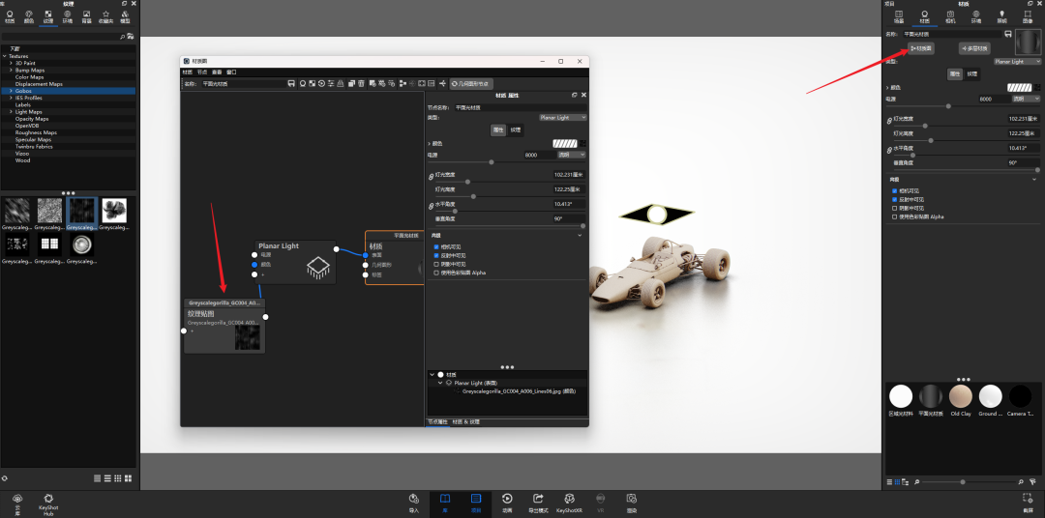
Task: Click the zoom-to-fit icon in graph toolbar
Action: [421, 83]
